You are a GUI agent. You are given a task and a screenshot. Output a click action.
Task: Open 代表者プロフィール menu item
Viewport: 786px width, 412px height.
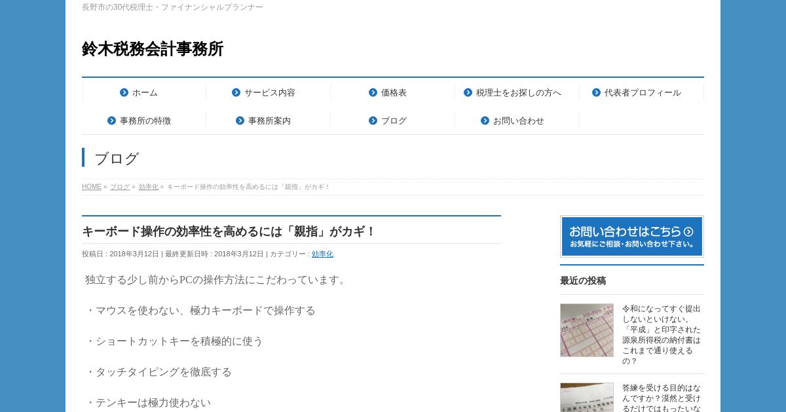point(642,93)
